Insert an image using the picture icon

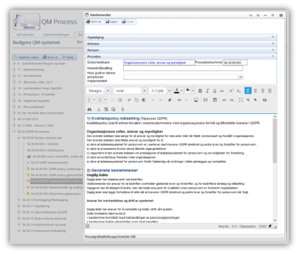pos(196,100)
